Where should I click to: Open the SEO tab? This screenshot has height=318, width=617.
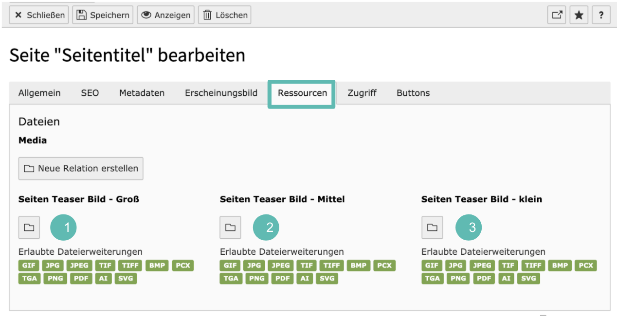[x=90, y=93]
